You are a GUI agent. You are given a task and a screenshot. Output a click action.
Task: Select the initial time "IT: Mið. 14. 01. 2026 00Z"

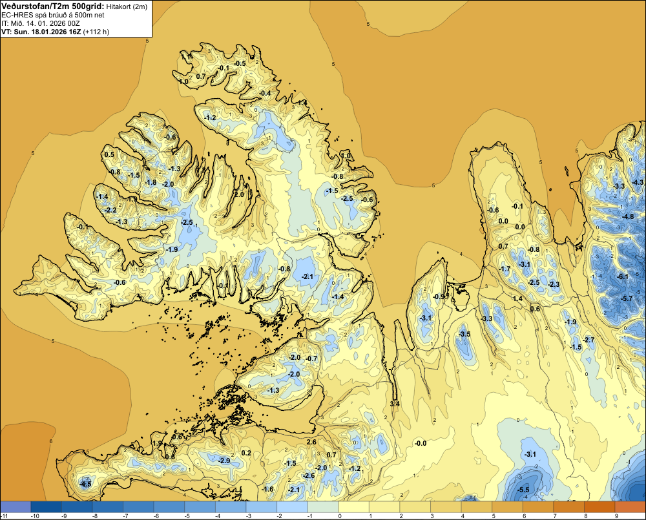40,23
